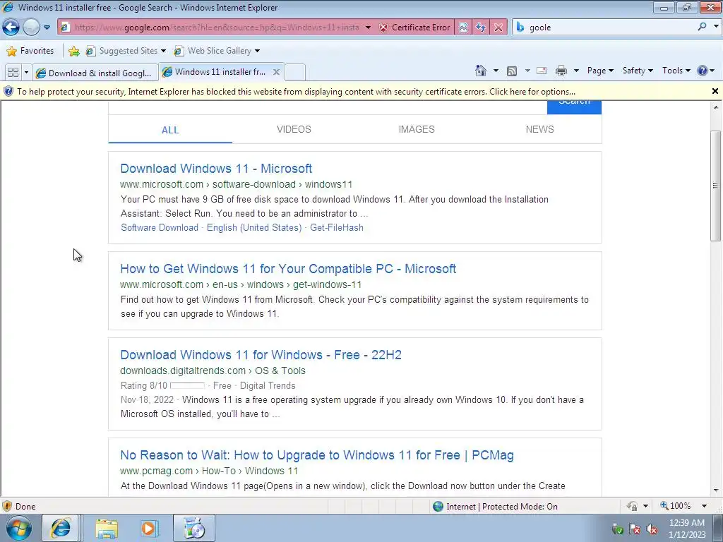The image size is (723, 542).
Task: Close the Windows 11 installer tab
Action: click(x=276, y=72)
